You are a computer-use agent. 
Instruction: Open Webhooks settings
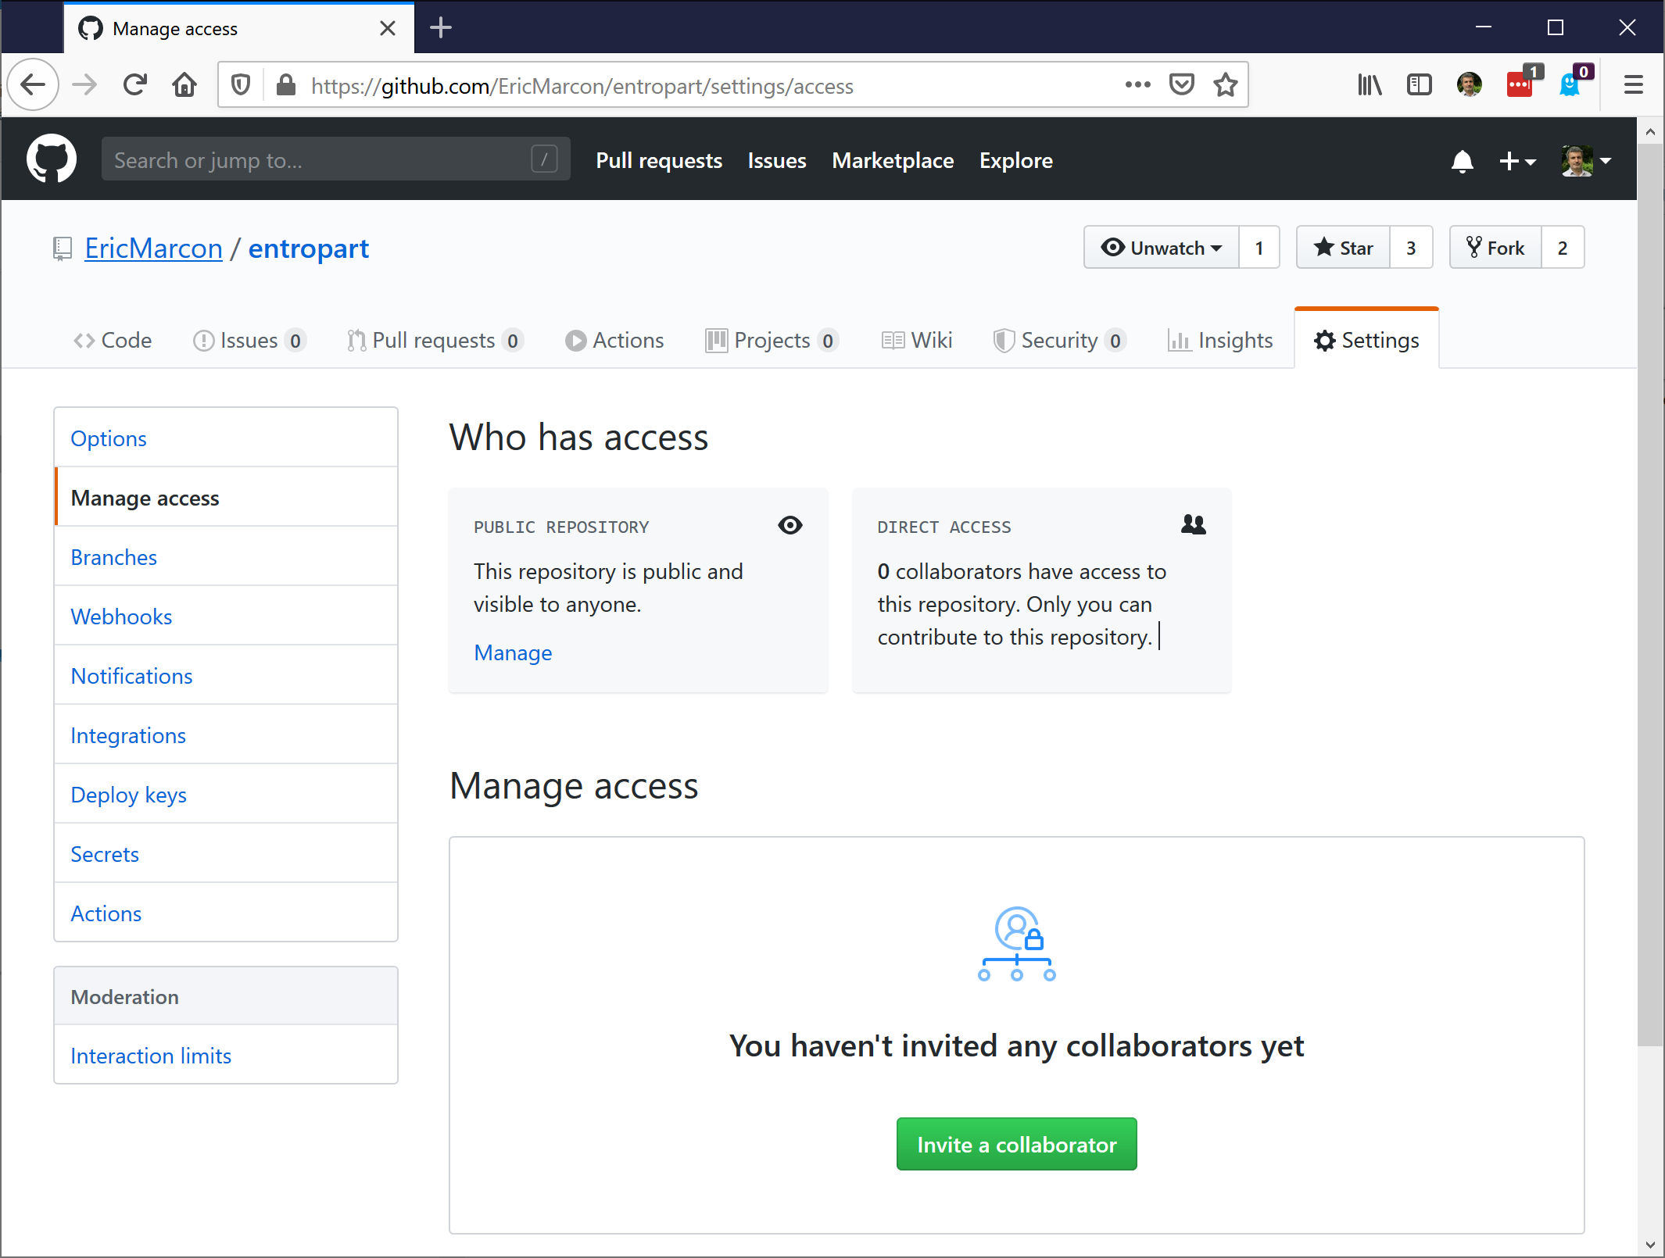pyautogui.click(x=226, y=616)
